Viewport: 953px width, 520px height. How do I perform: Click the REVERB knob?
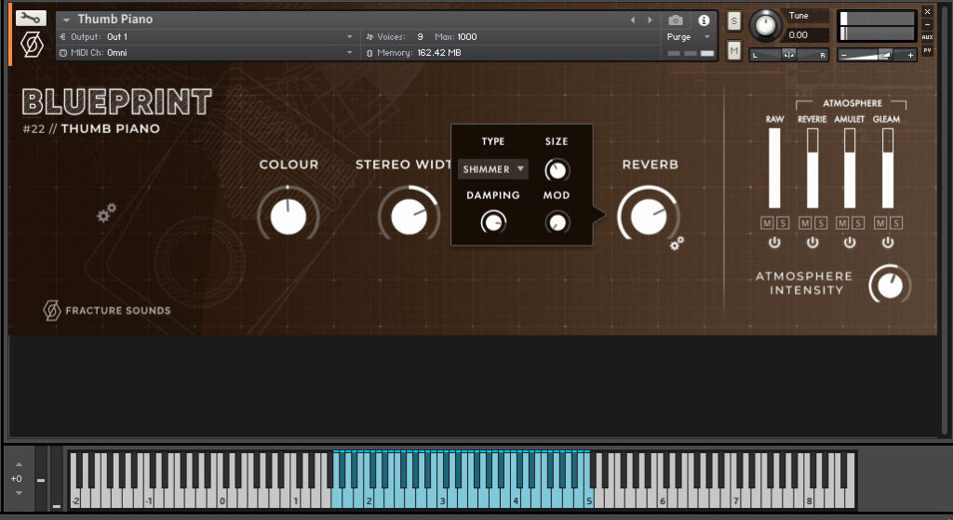(x=649, y=217)
